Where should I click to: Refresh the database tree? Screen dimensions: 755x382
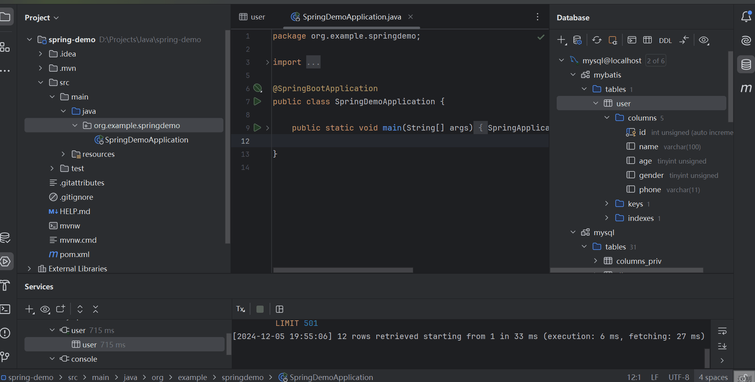point(597,40)
